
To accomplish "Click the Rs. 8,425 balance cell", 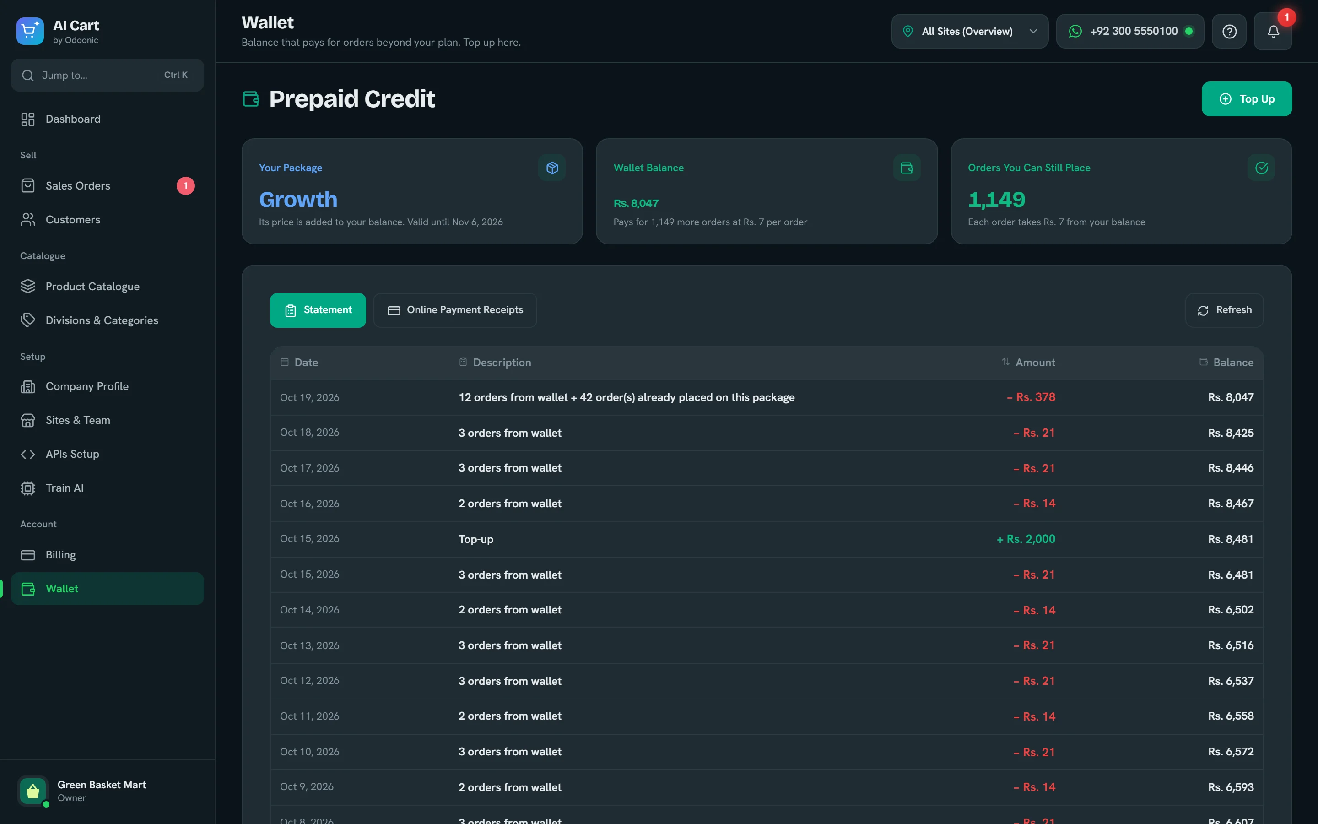I will tap(1231, 433).
